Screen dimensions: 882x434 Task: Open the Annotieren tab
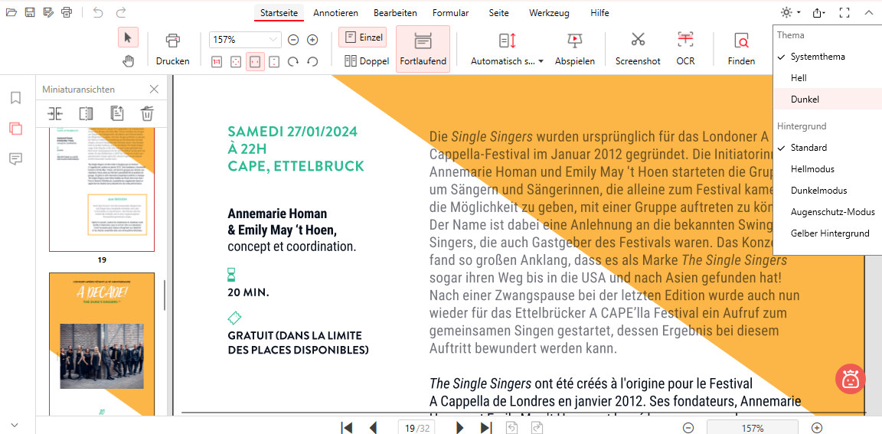pyautogui.click(x=336, y=12)
